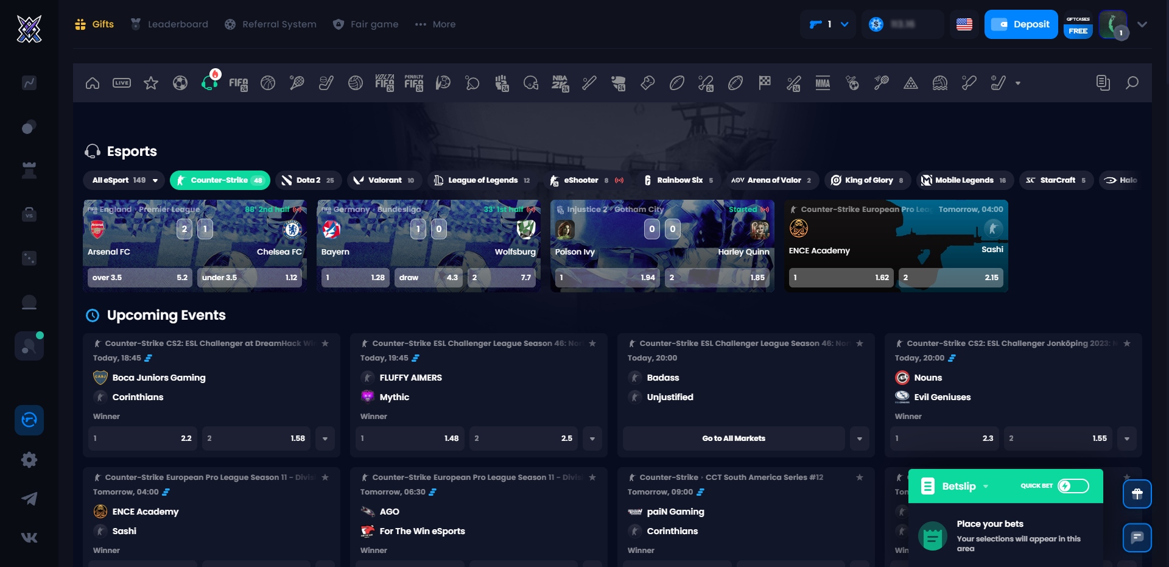
Task: Open the user avatar profile picture
Action: coord(1113,24)
